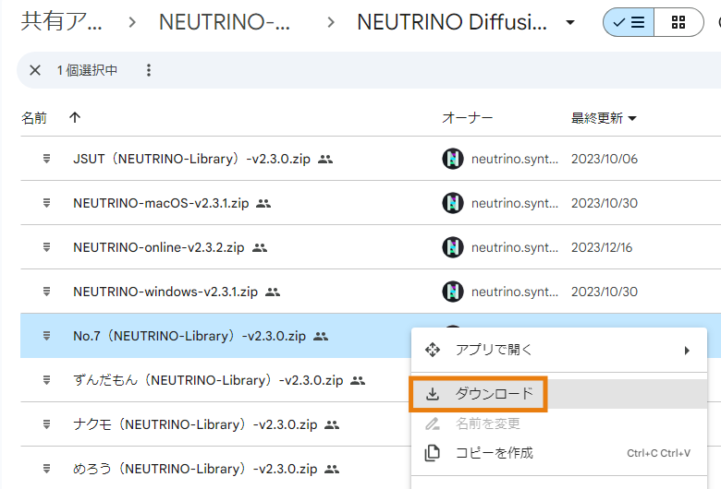This screenshot has width=721, height=489.
Task: Click date 2023/10/30 in NEUTRINO-macOS row
Action: pyautogui.click(x=605, y=203)
